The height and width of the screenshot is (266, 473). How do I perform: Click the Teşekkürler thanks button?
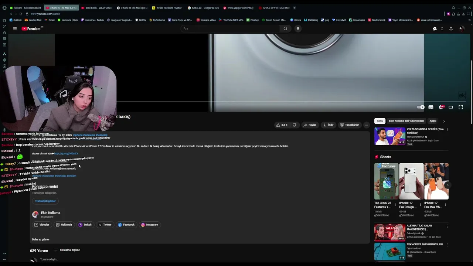click(349, 125)
